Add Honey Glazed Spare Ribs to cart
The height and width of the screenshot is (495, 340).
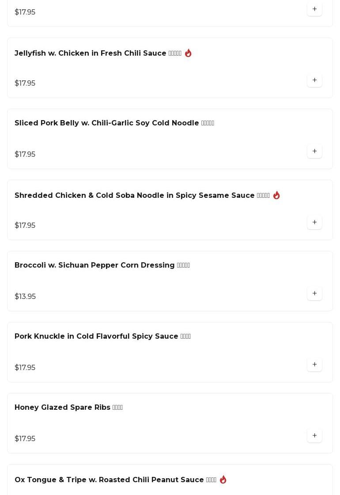pyautogui.click(x=314, y=436)
